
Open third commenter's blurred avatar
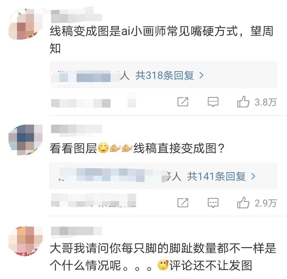click(26, 241)
